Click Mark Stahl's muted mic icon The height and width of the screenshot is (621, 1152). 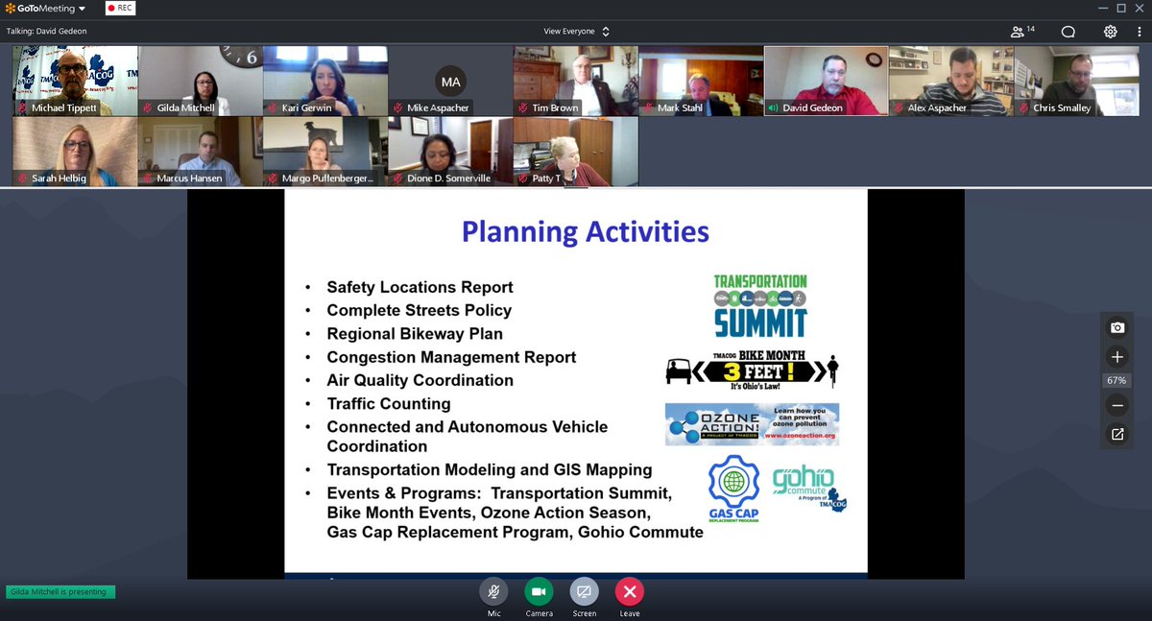[x=648, y=107]
